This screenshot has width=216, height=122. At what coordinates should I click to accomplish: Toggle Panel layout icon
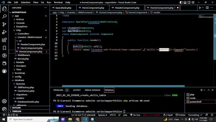tap(185, 2)
